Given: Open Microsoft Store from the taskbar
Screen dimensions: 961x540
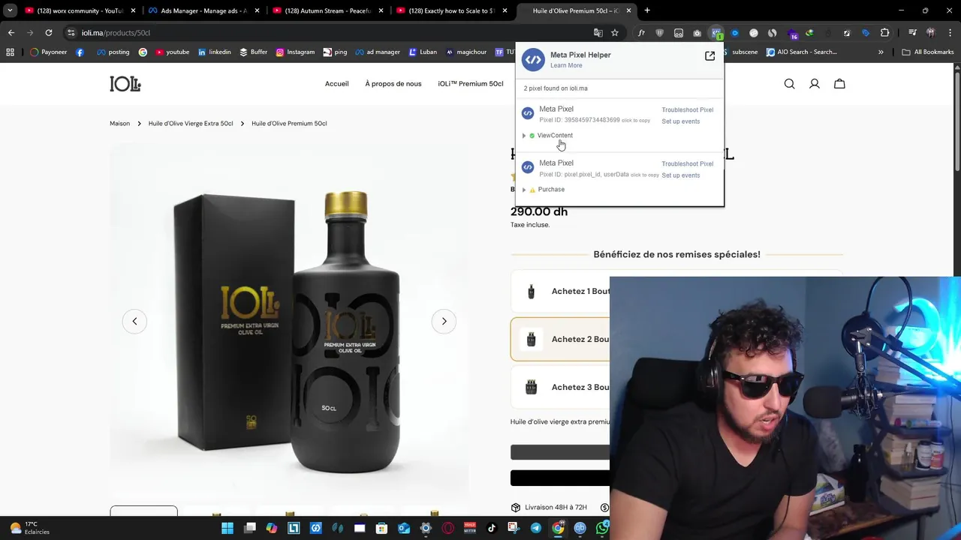Looking at the screenshot, I should pyautogui.click(x=381, y=528).
